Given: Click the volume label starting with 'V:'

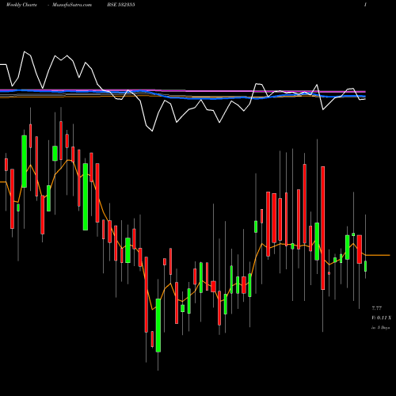Looking at the screenshot, I should [x=381, y=318].
